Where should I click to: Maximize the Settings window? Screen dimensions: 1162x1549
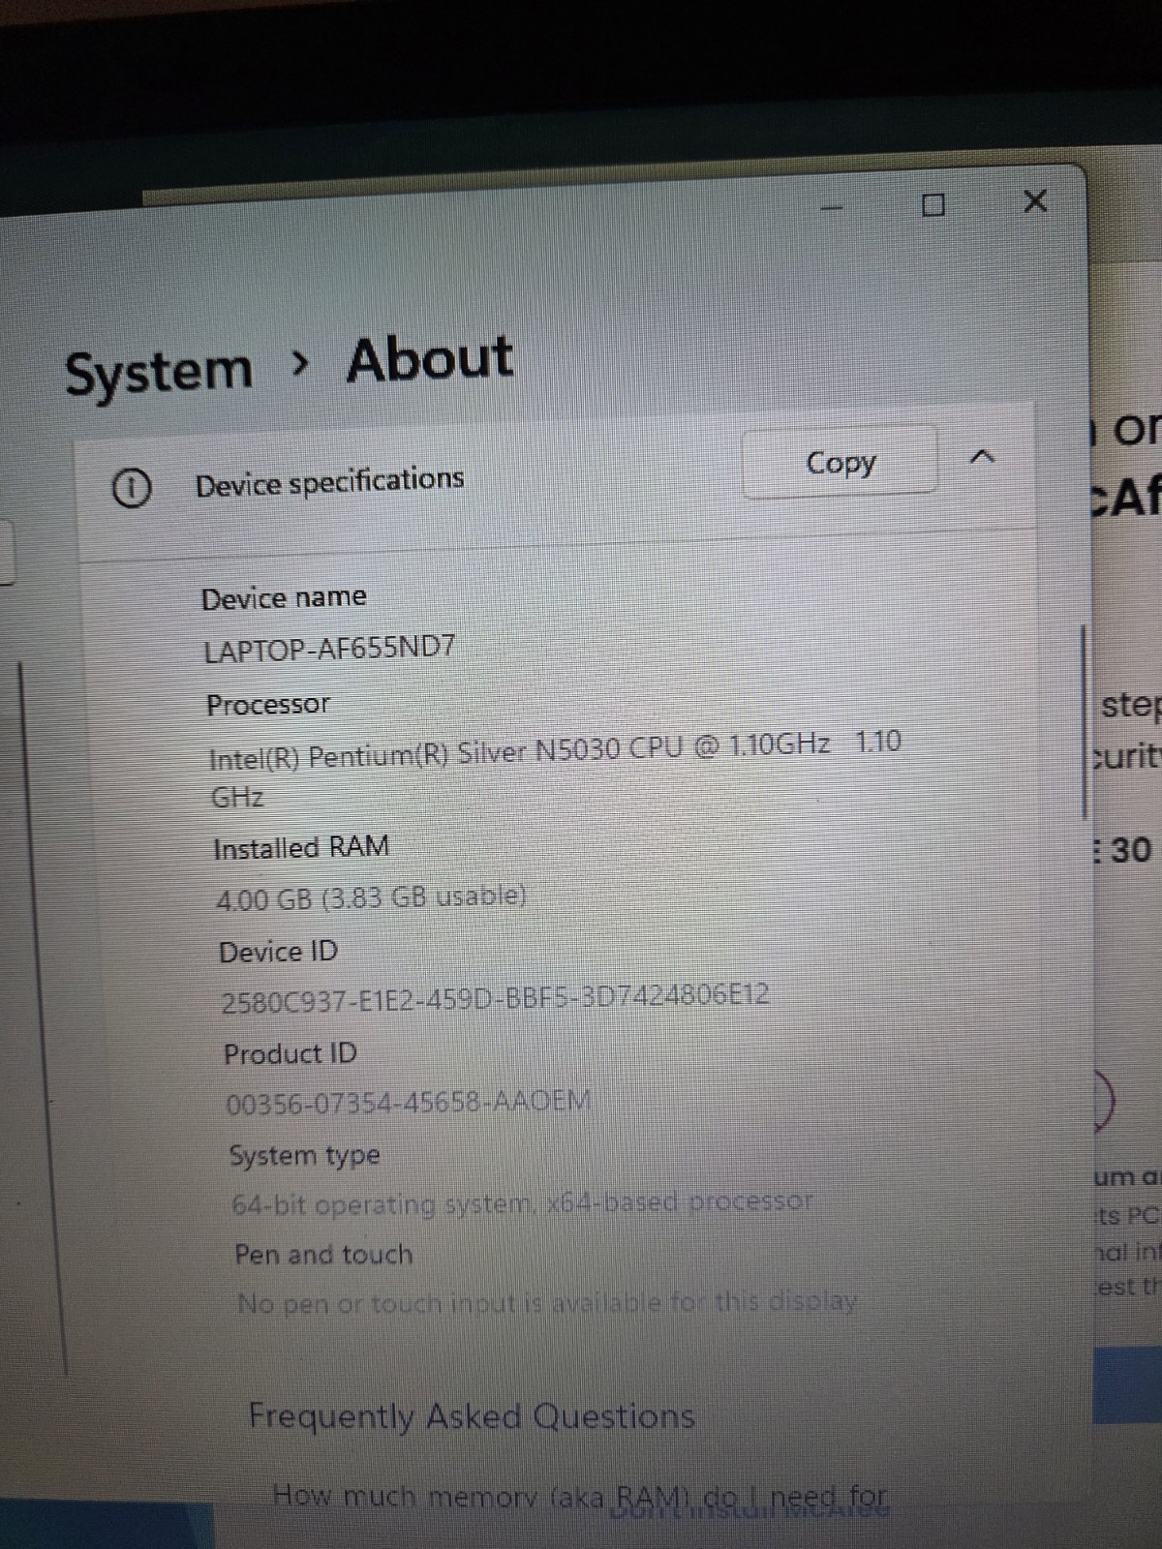pos(933,204)
